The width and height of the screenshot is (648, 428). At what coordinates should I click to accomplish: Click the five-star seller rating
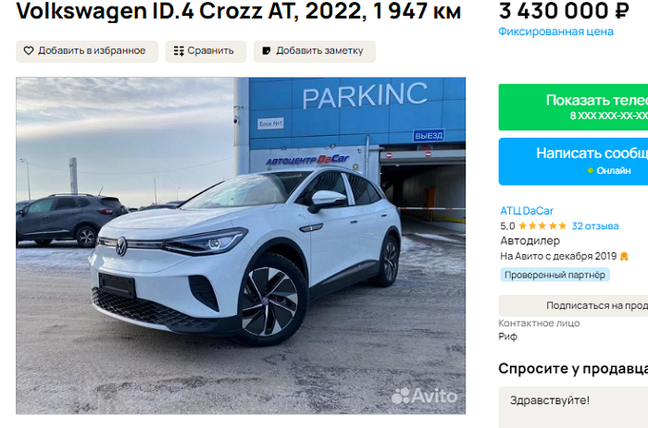coord(542,226)
